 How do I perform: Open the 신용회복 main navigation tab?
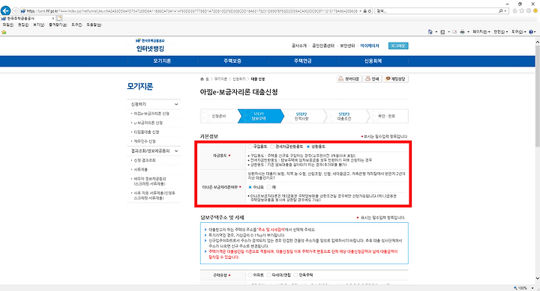tap(373, 61)
